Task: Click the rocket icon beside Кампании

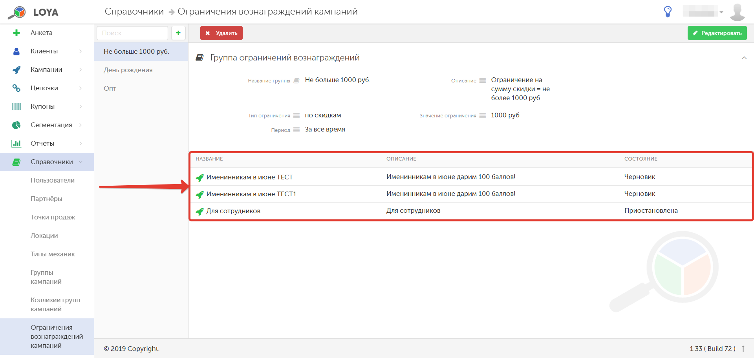Action: point(16,70)
